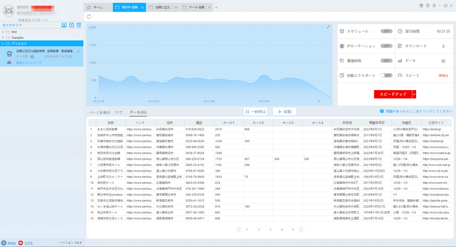Click the データ chart icon
This screenshot has height=247, width=456.
pos(400,60)
